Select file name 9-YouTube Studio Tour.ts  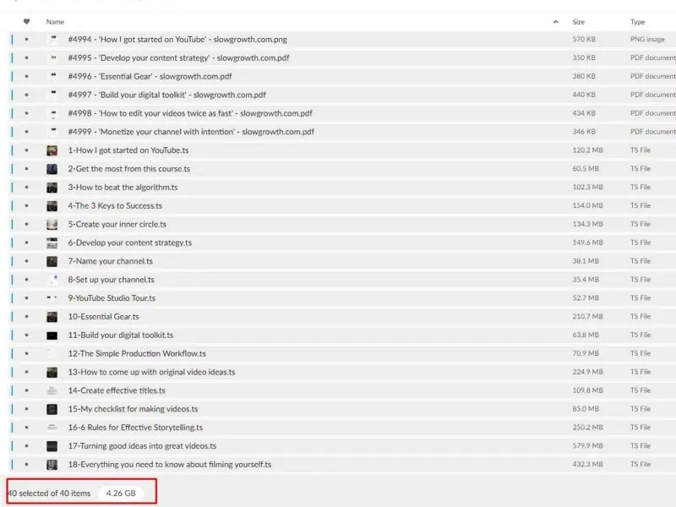112,298
